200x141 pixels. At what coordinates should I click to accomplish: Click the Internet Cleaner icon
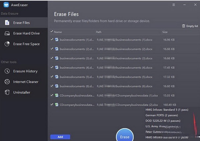coord(7,82)
